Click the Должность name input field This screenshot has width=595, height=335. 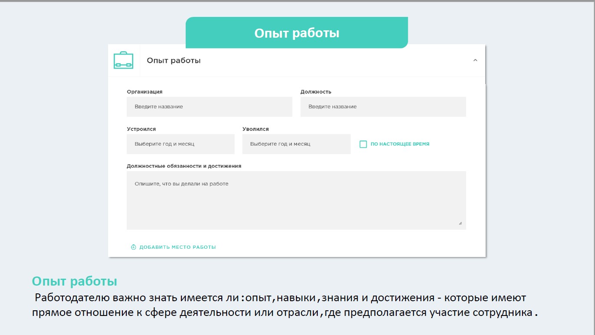(x=383, y=107)
